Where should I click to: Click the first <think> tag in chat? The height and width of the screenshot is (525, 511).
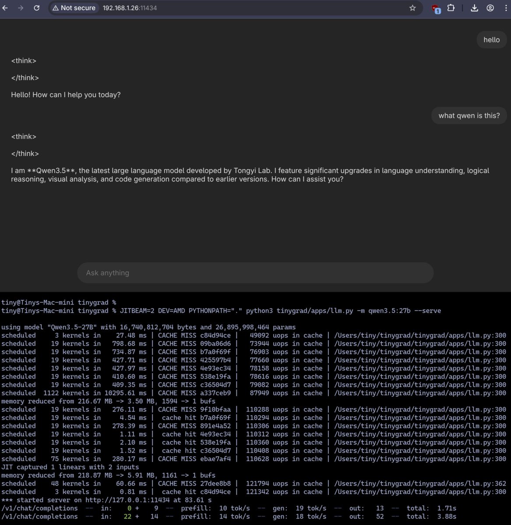tap(24, 61)
